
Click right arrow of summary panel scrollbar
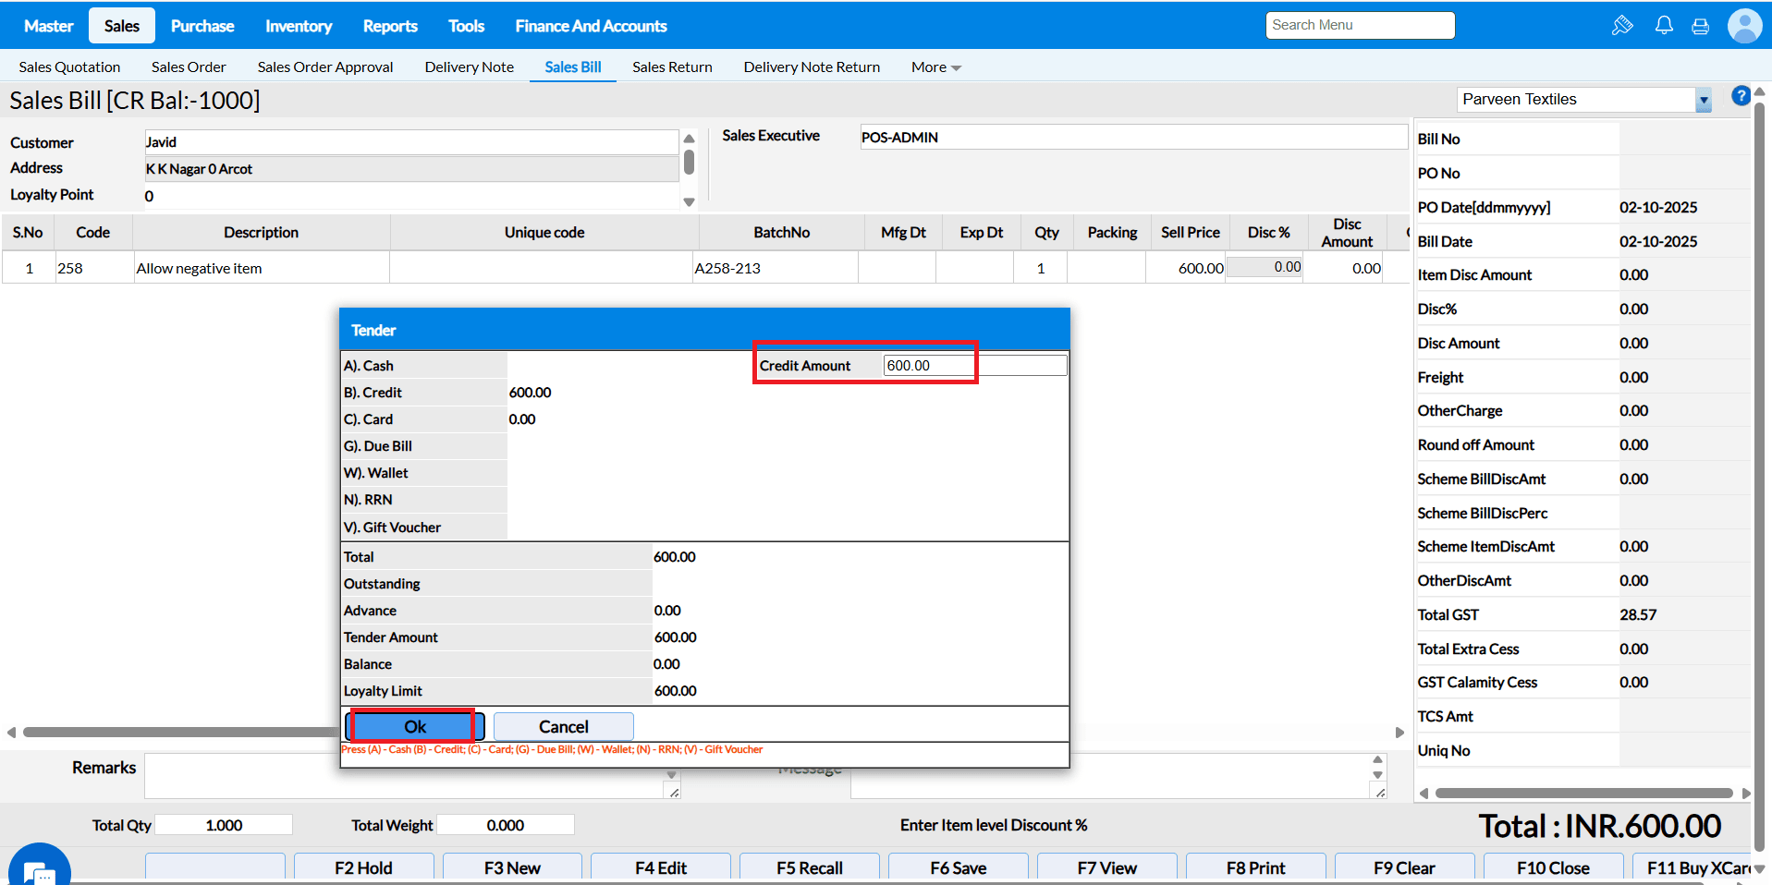point(1745,793)
